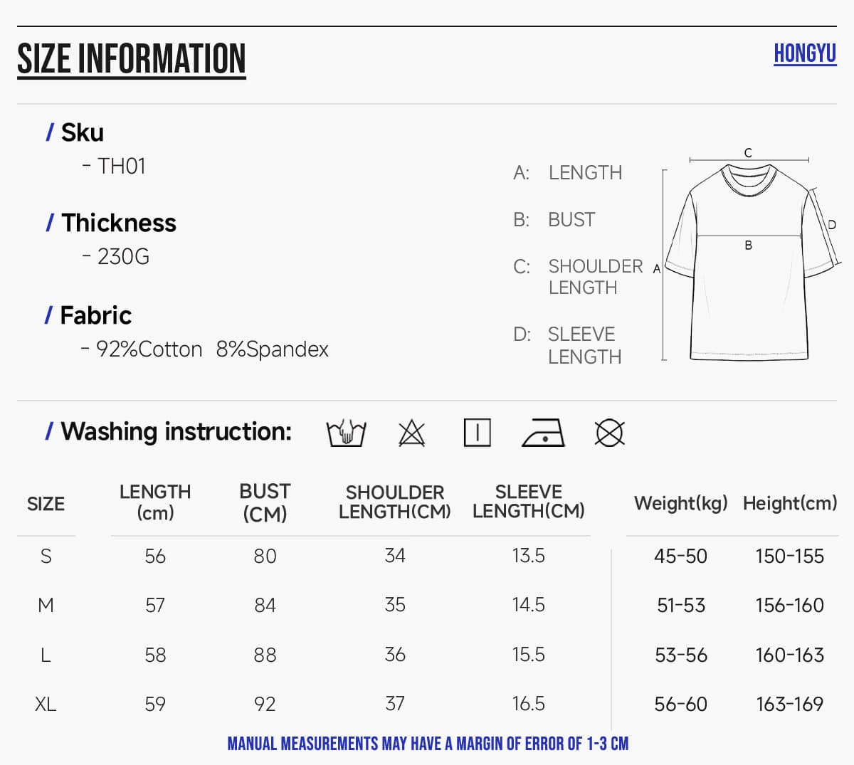Click the SIZE INFORMATION heading
854x765 pixels.
coord(132,59)
